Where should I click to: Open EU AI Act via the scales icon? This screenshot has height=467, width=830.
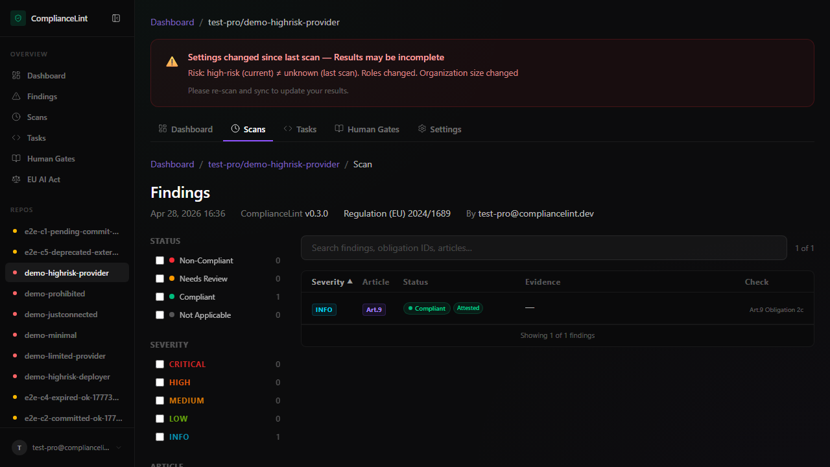tap(17, 180)
